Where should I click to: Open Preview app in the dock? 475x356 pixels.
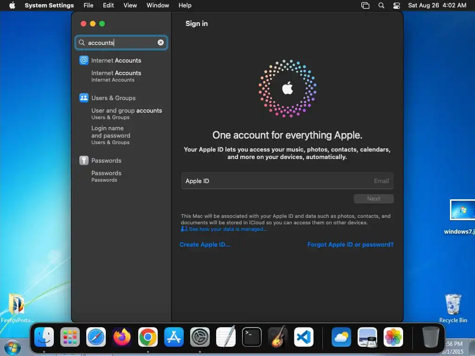tap(367, 337)
